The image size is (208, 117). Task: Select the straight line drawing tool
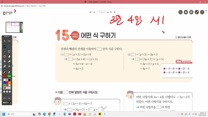pyautogui.click(x=5, y=52)
